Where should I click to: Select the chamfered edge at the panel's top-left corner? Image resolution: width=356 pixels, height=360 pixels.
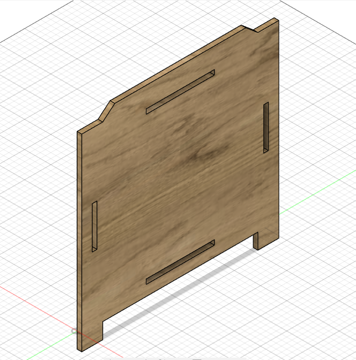106,110
